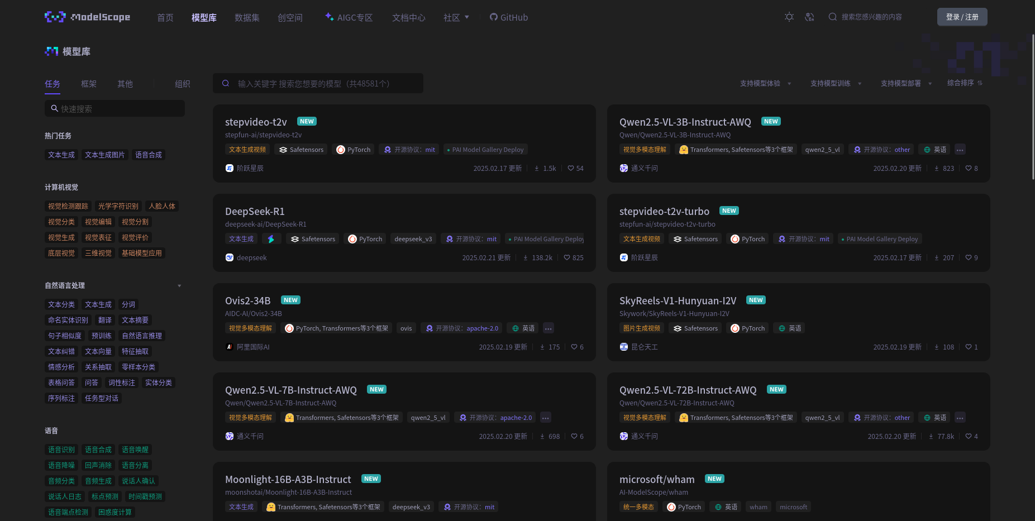The width and height of the screenshot is (1035, 521).
Task: Select the 任务型对话 task tag
Action: (102, 398)
